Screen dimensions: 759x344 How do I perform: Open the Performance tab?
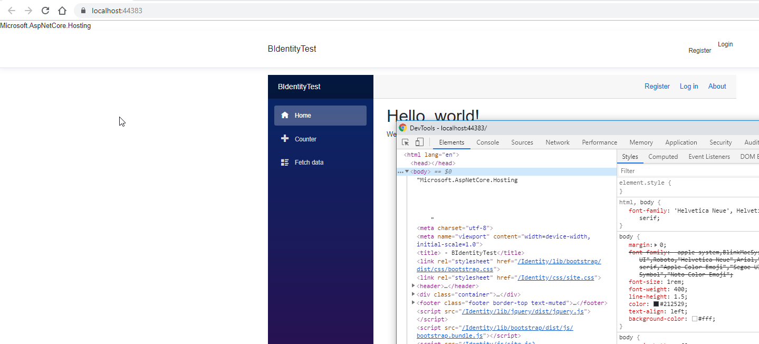tap(600, 142)
